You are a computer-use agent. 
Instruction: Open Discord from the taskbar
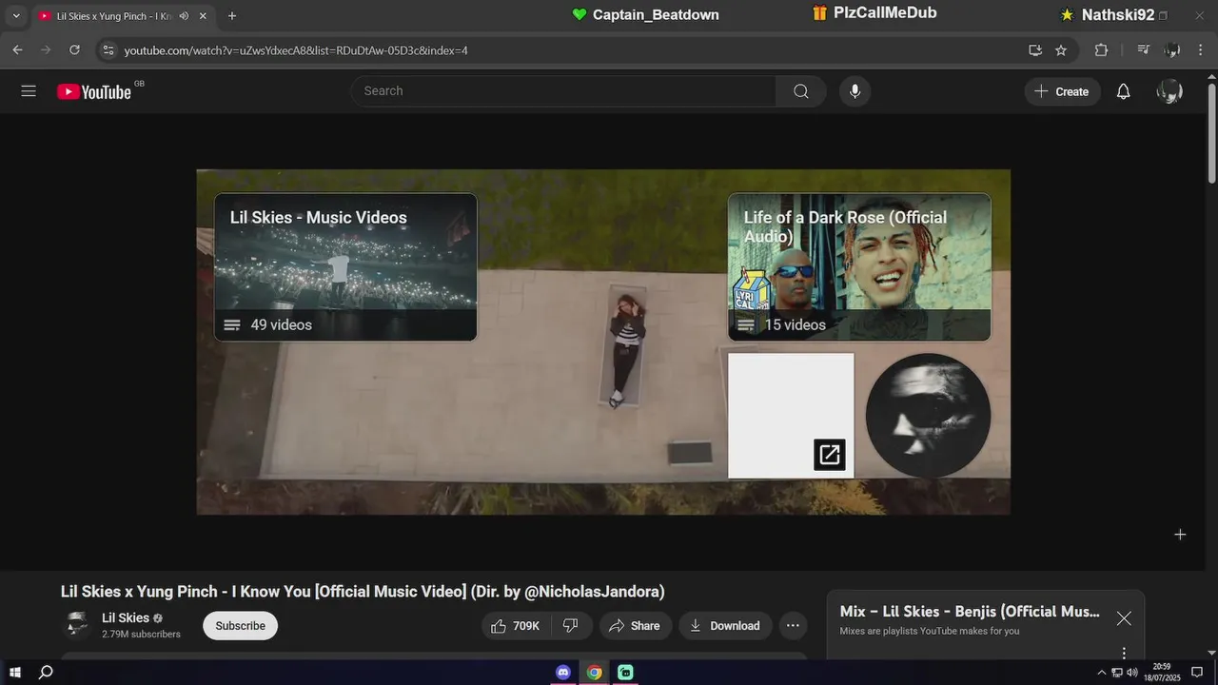(x=563, y=673)
